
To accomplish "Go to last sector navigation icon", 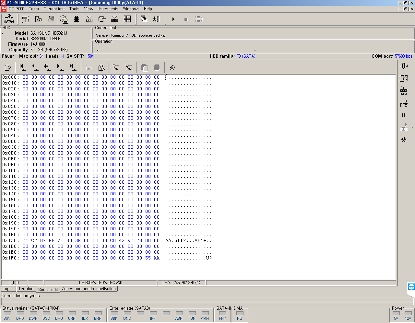I will (73, 67).
